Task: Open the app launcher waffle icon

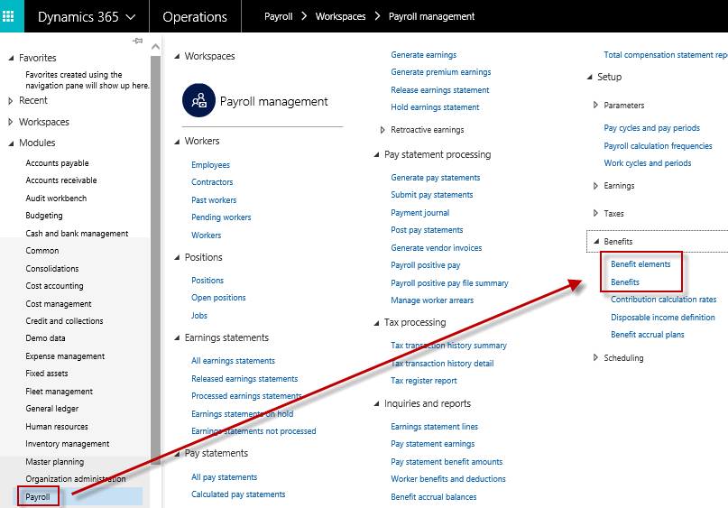Action: 8,16
